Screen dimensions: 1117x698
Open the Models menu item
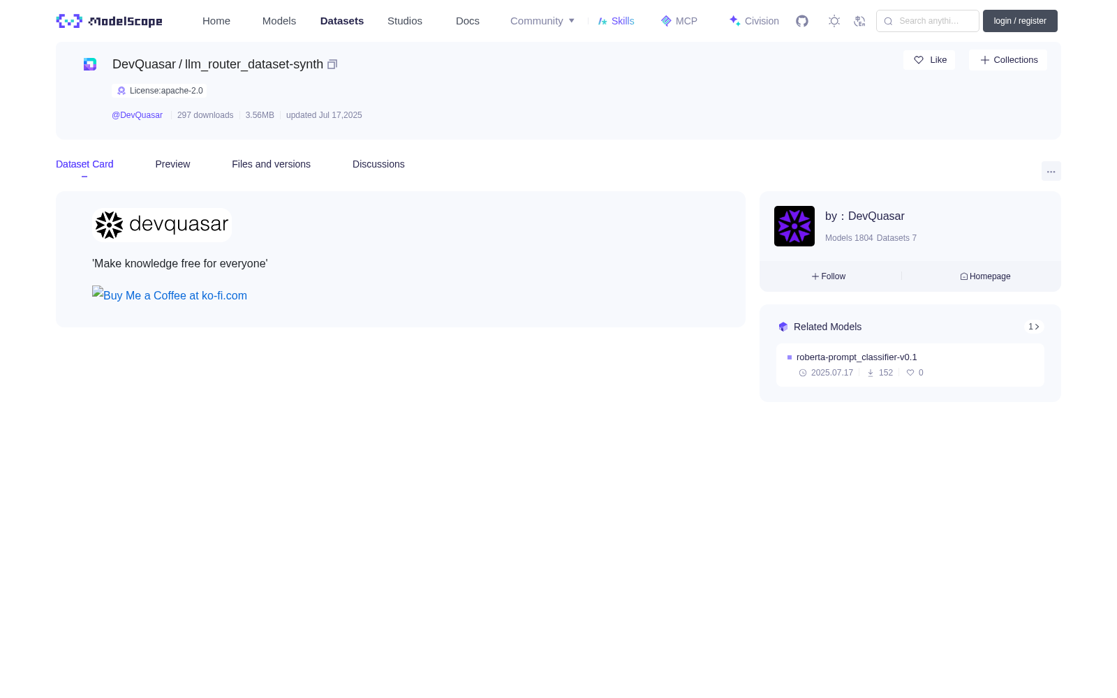pyautogui.click(x=279, y=21)
